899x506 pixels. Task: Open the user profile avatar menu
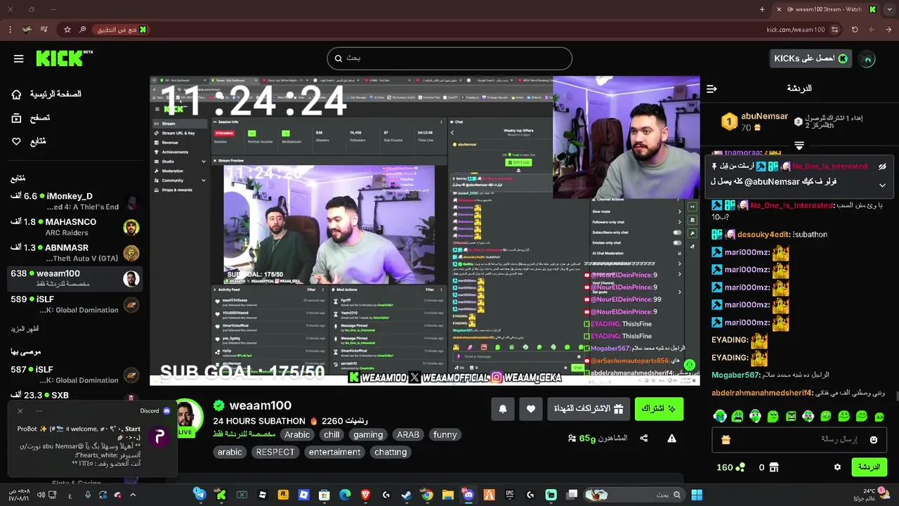coord(868,59)
